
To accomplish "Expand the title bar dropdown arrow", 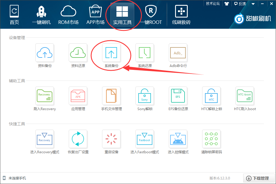I will tap(252, 4).
